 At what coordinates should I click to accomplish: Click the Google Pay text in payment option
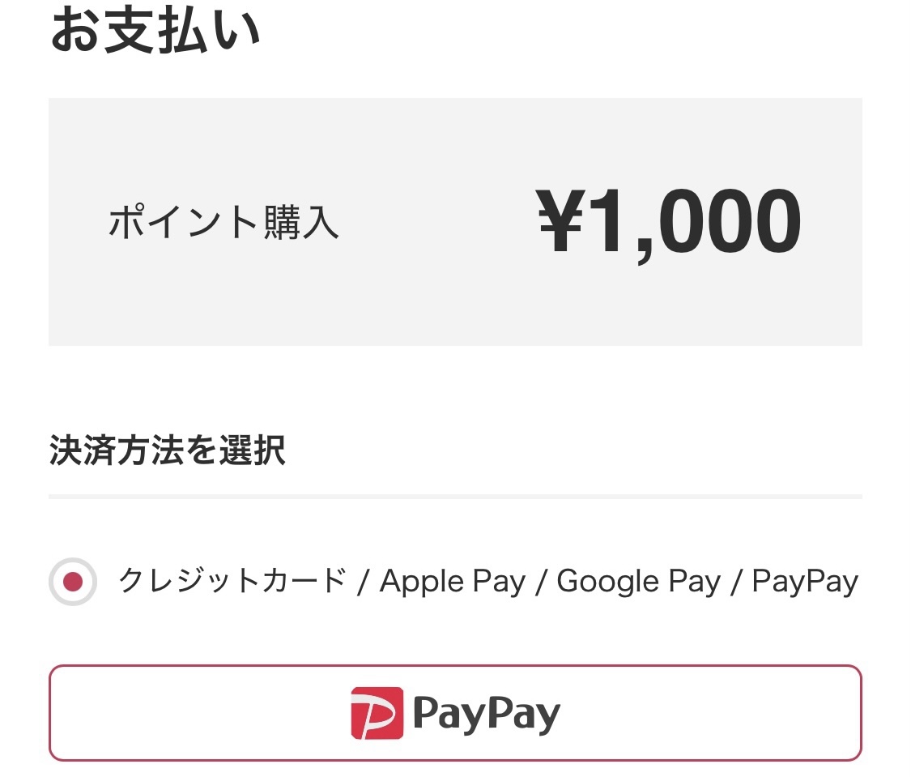639,582
